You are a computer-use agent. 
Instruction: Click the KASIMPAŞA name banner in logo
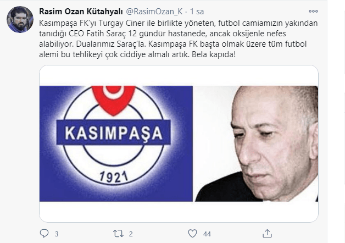pyautogui.click(x=114, y=132)
